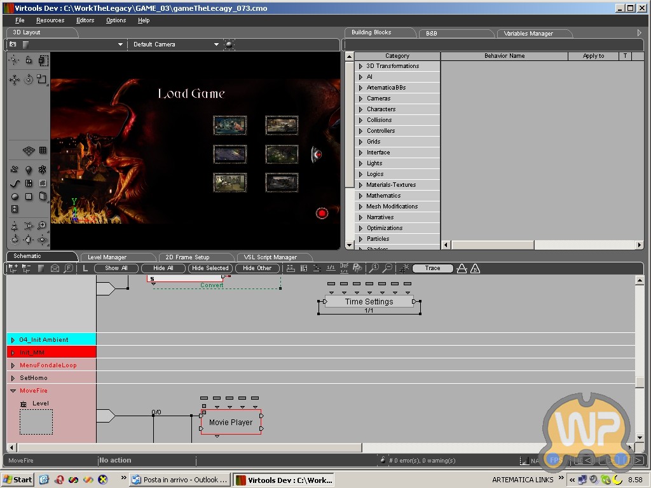Collapse the MoveFire script row

[x=13, y=391]
